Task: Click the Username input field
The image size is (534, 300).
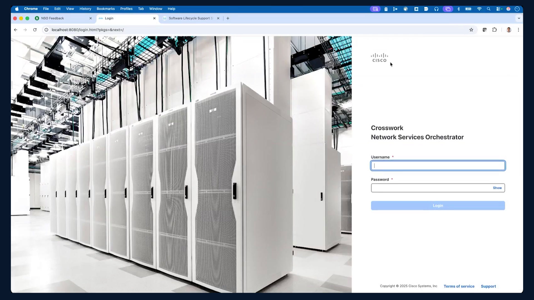Action: pyautogui.click(x=438, y=166)
